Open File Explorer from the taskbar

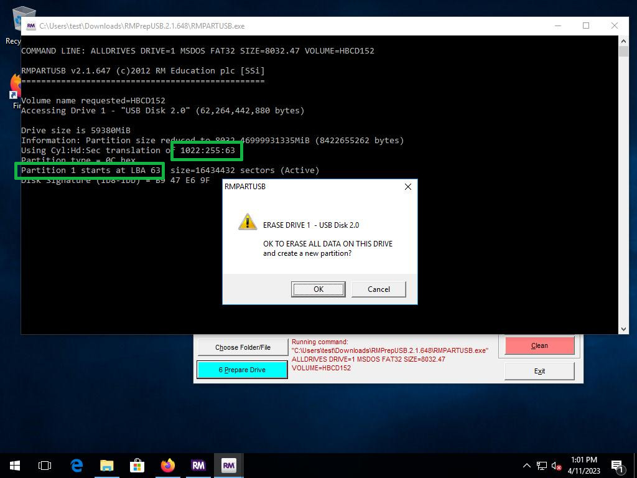[x=106, y=465]
